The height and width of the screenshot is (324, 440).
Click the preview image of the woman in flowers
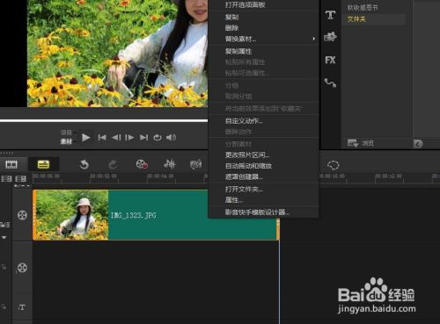[x=117, y=53]
